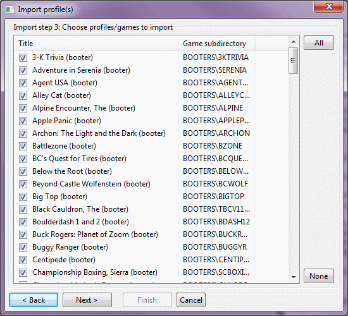Select 'Black Cauldron, The (booter)' title
This screenshot has height=316, width=348.
tap(80, 209)
